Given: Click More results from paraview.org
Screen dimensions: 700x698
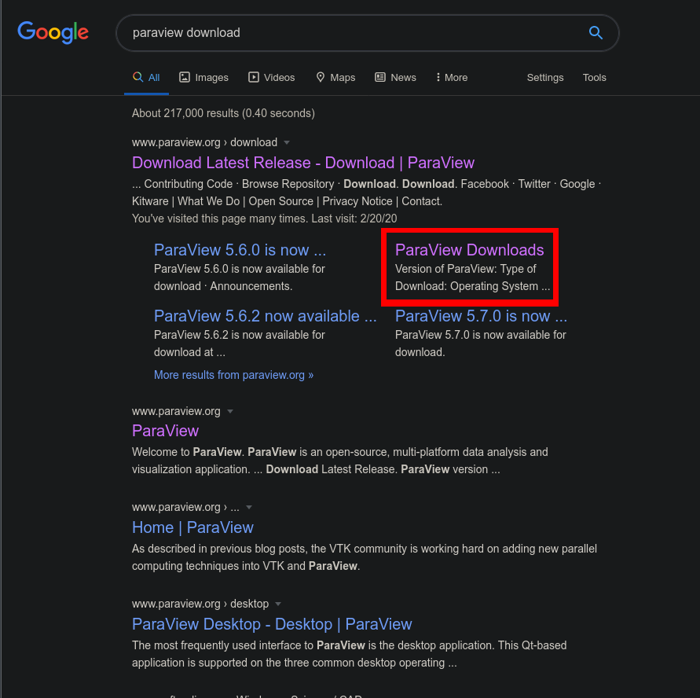Looking at the screenshot, I should click(233, 375).
